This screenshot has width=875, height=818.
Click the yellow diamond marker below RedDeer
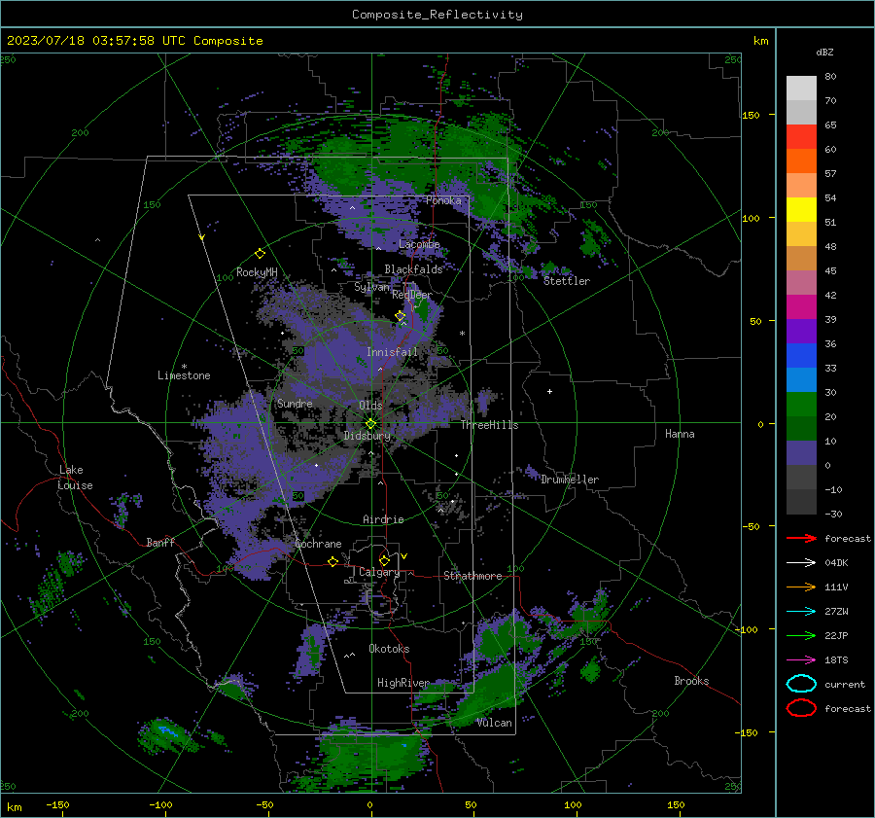(x=401, y=316)
